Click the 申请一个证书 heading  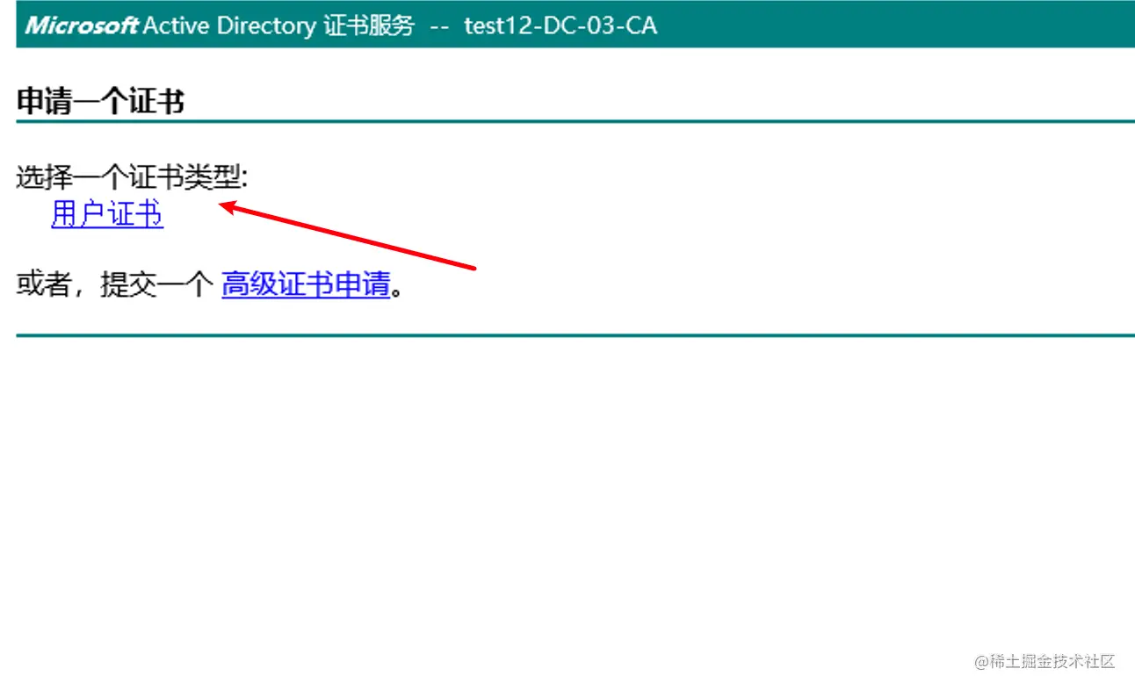(100, 102)
